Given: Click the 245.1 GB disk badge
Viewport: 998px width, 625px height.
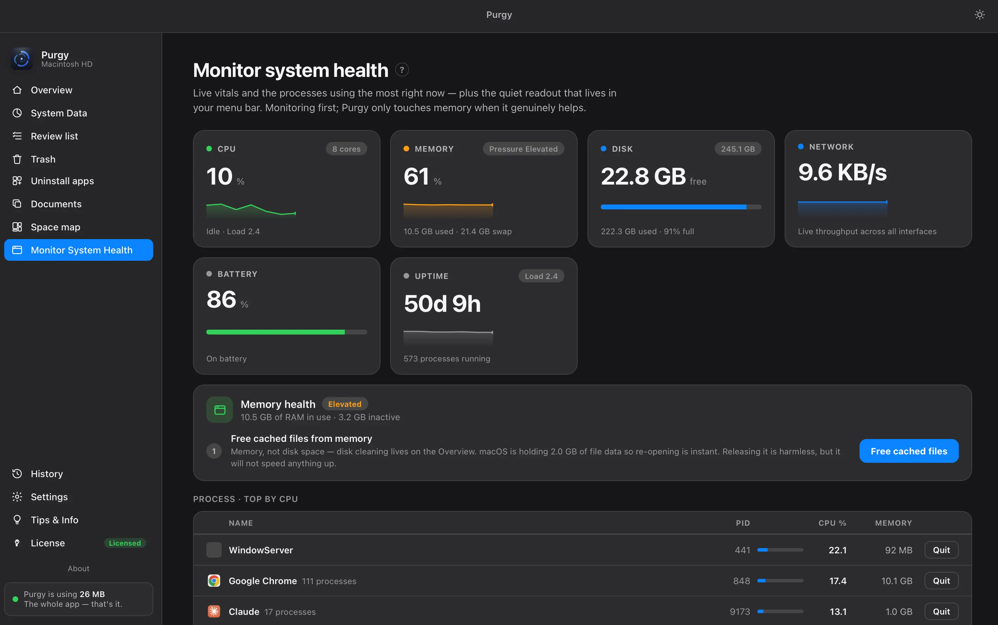Looking at the screenshot, I should [738, 149].
